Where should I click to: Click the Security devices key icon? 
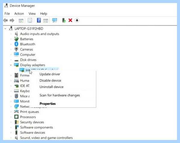point(16,122)
